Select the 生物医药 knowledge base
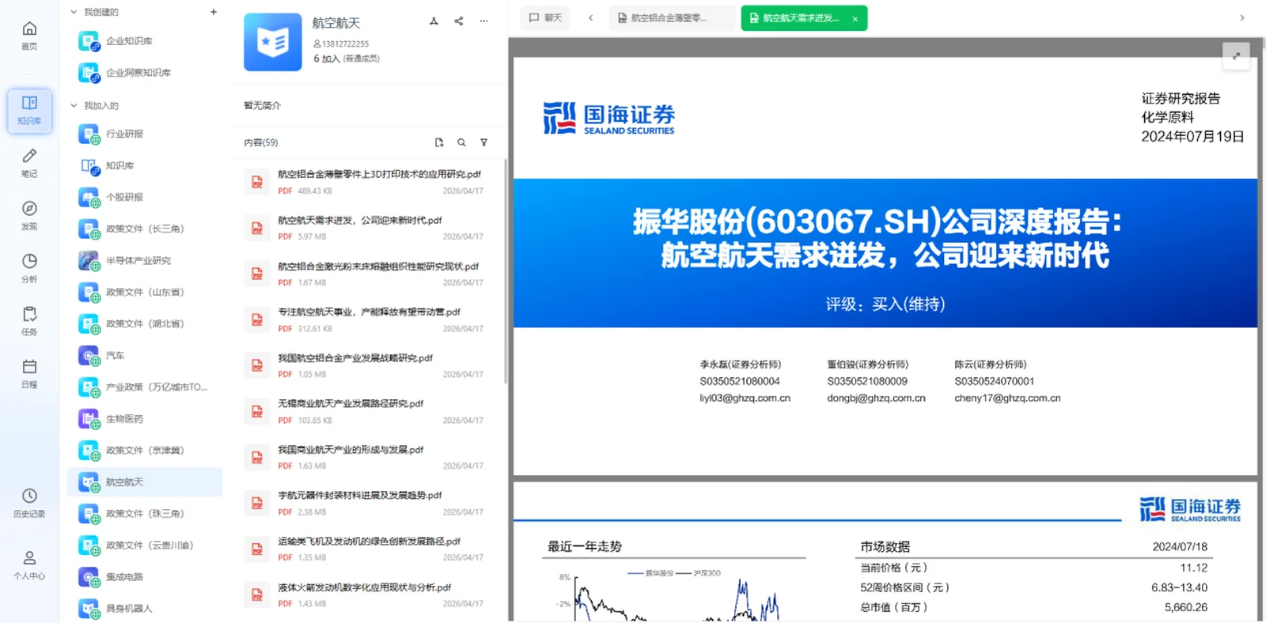Screen dimensions: 1266x623 point(145,419)
